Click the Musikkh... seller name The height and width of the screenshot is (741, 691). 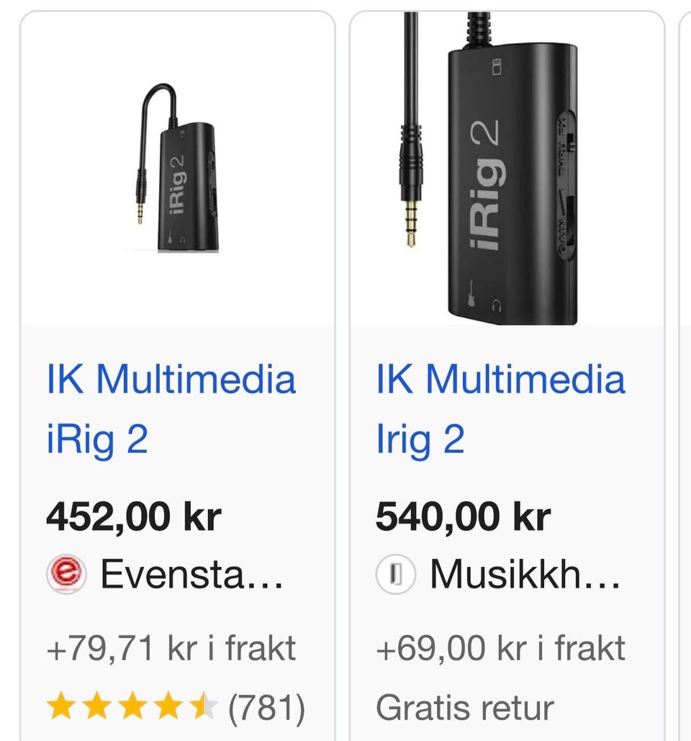[x=525, y=574]
